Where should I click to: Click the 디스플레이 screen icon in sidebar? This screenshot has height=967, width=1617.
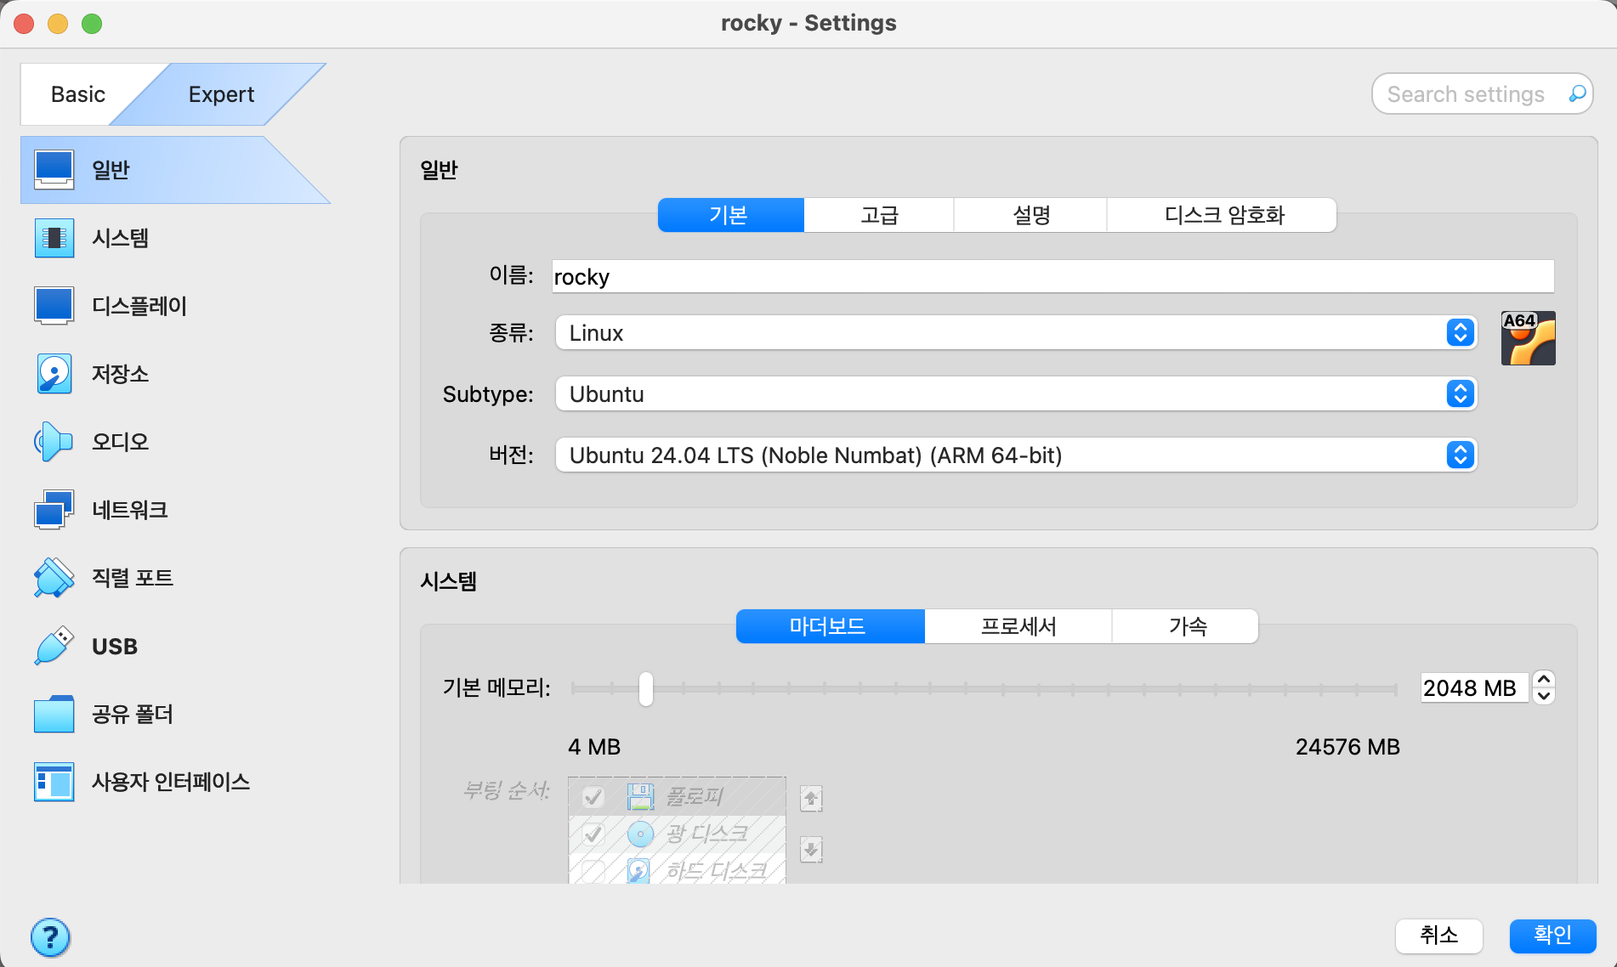[x=54, y=305]
